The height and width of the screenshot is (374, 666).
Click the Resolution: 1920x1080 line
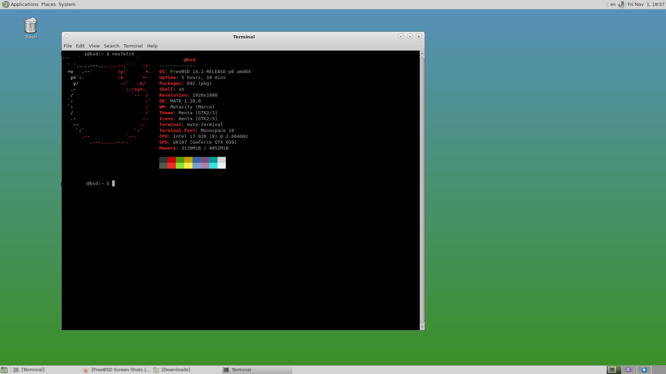click(x=188, y=95)
